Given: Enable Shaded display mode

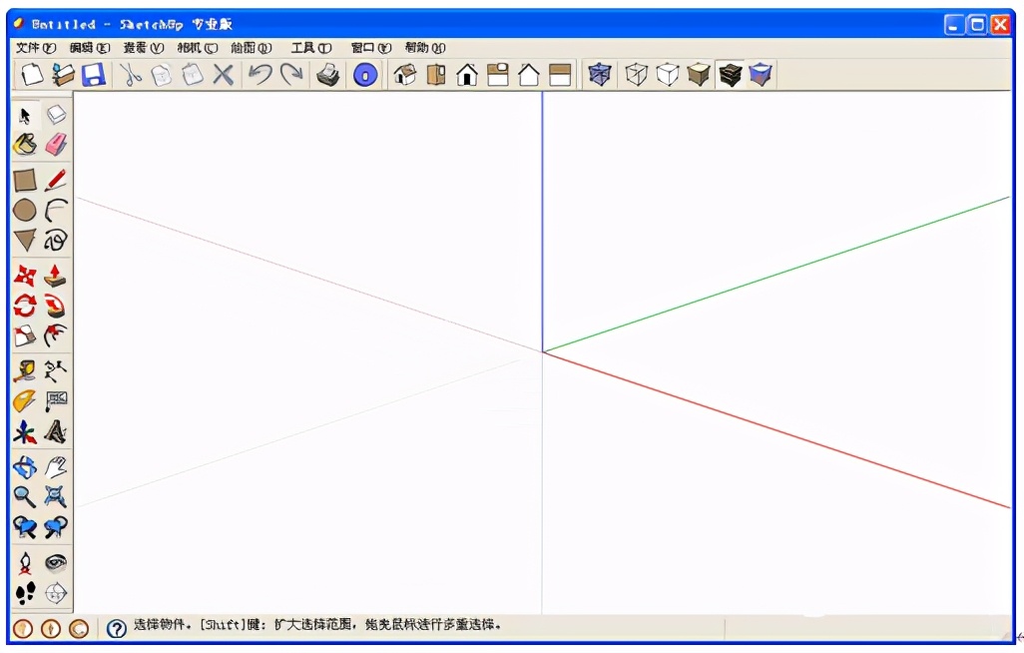Looking at the screenshot, I should coord(698,75).
